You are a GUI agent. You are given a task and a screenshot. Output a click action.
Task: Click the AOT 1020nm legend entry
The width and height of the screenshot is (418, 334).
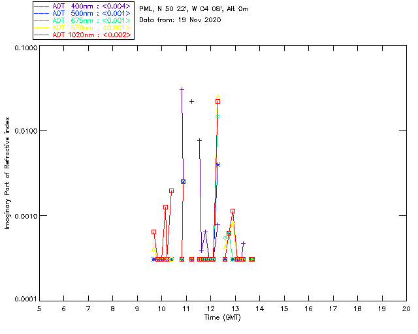83,35
